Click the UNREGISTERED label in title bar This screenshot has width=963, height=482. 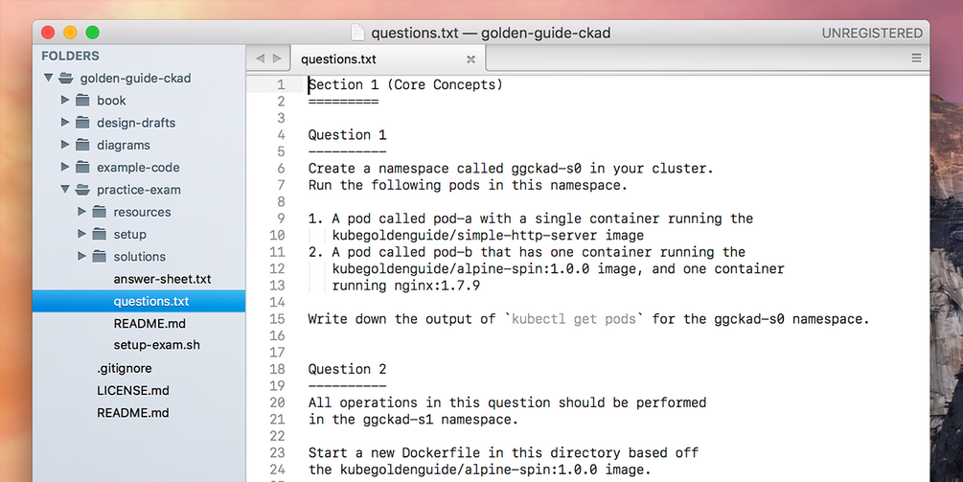872,33
